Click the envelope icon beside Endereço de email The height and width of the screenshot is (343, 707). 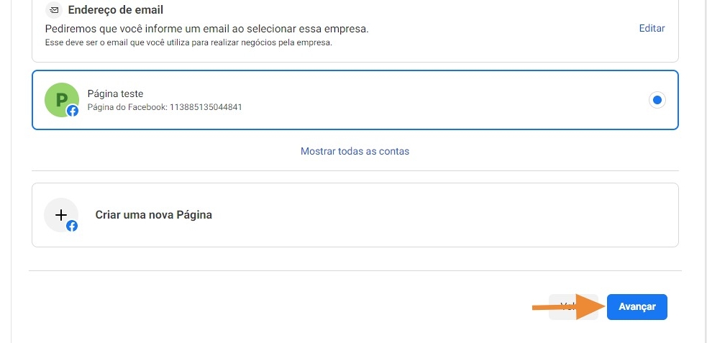[x=53, y=10]
